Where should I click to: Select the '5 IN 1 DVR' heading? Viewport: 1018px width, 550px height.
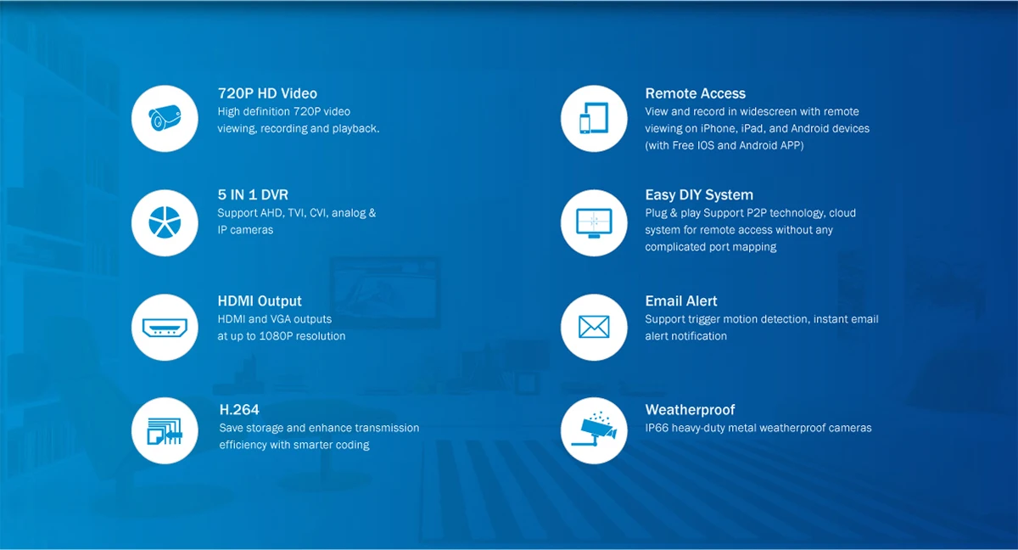[253, 194]
